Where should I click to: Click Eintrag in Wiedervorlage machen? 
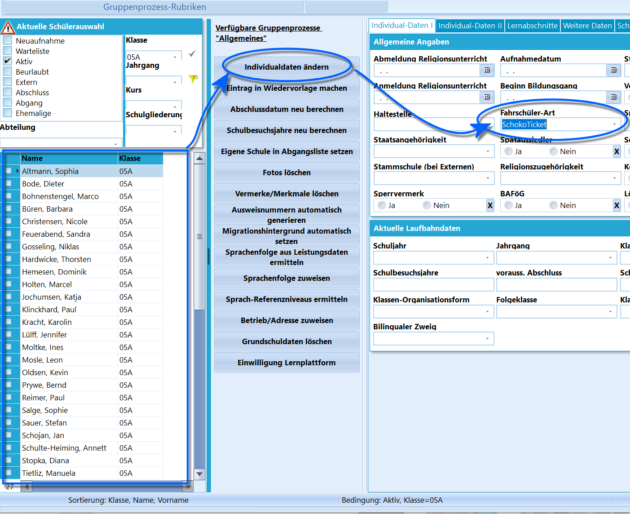point(286,88)
